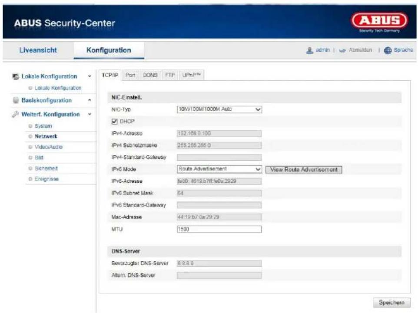Select the Konfiguration tab
Viewport: 418px width, 313px height.
(109, 50)
